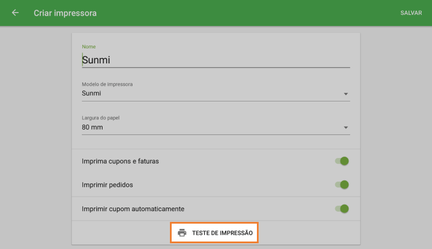Click the small Nome field label
Image resolution: width=432 pixels, height=249 pixels.
(89, 47)
